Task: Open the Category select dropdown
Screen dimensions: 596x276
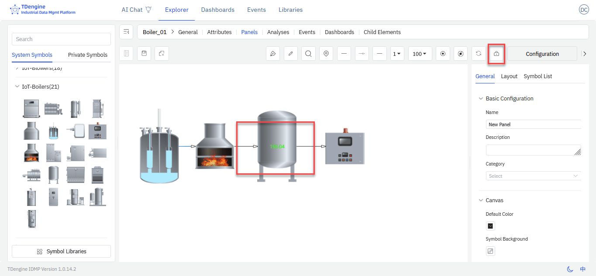Action: click(x=533, y=176)
